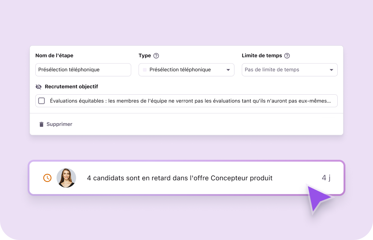
Task: Click the dropdown arrow of the Type selector
Action: point(228,70)
